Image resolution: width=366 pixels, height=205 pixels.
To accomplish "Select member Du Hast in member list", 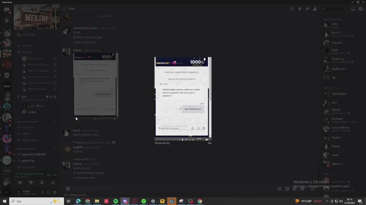I will [340, 120].
